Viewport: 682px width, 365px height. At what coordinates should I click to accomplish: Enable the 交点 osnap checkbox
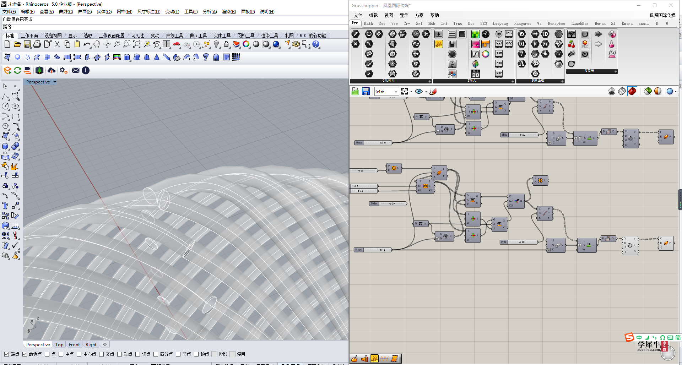point(101,354)
